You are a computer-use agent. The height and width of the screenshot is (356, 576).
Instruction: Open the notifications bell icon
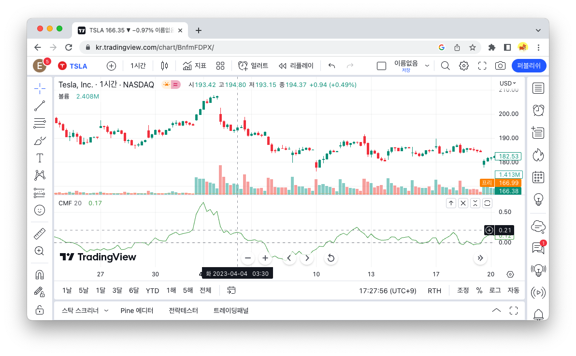point(538,314)
